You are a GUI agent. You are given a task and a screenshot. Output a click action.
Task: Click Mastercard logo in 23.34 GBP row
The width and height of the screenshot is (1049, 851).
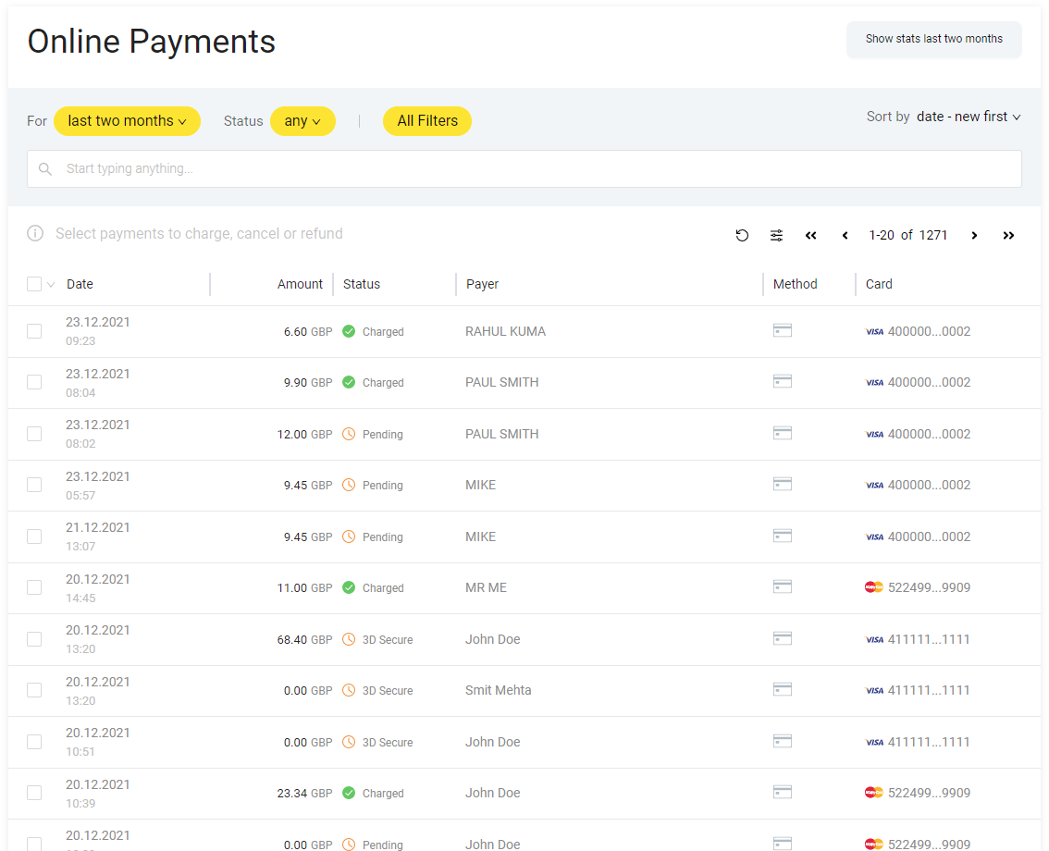pos(874,793)
